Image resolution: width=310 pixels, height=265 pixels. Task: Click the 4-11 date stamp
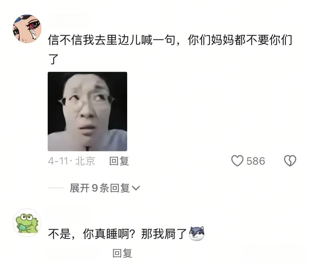(58, 161)
